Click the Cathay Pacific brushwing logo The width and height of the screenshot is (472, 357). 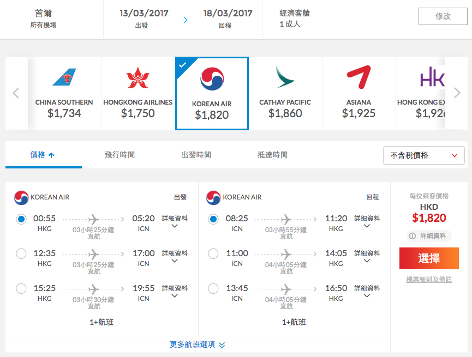pyautogui.click(x=285, y=77)
